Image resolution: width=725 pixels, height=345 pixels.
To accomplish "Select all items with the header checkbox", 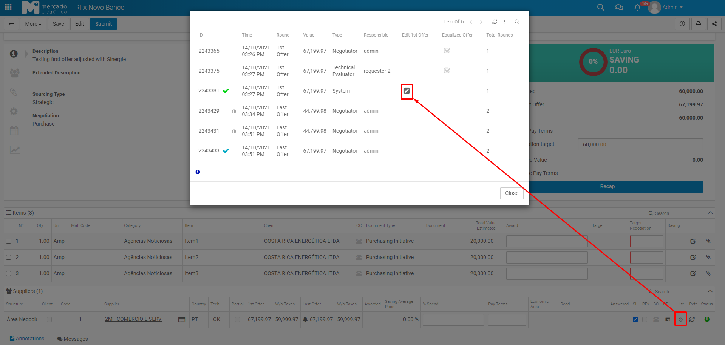I will [x=9, y=226].
